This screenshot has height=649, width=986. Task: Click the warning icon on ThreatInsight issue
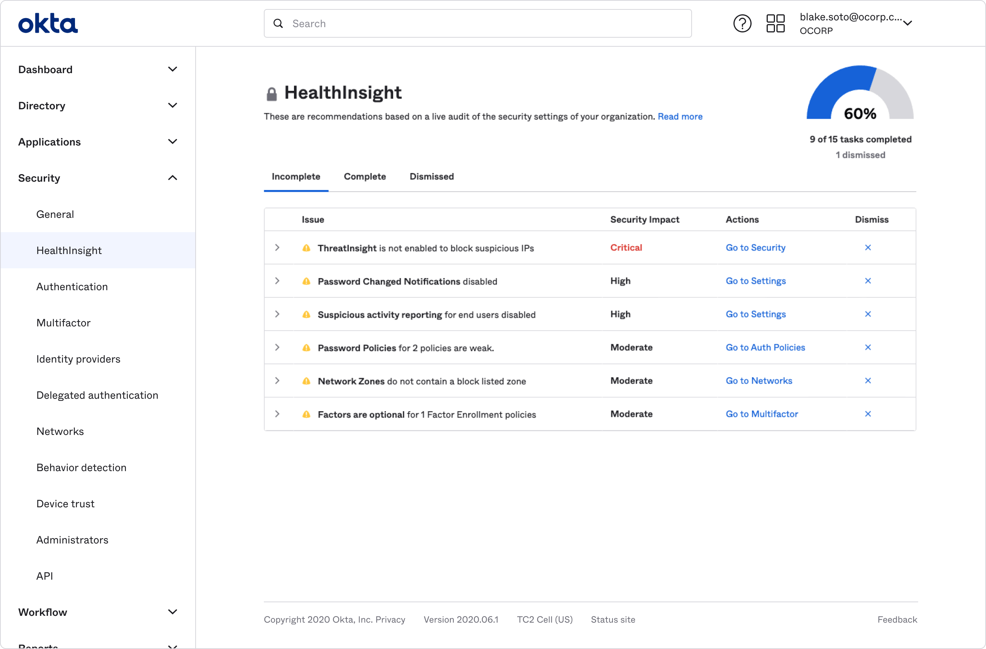(306, 248)
